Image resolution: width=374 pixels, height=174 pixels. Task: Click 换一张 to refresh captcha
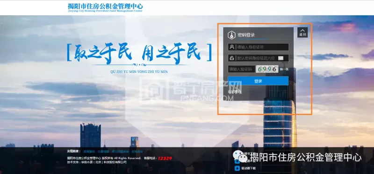point(284,69)
